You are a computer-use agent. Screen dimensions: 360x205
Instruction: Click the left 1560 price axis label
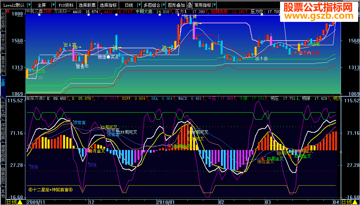tap(18, 41)
